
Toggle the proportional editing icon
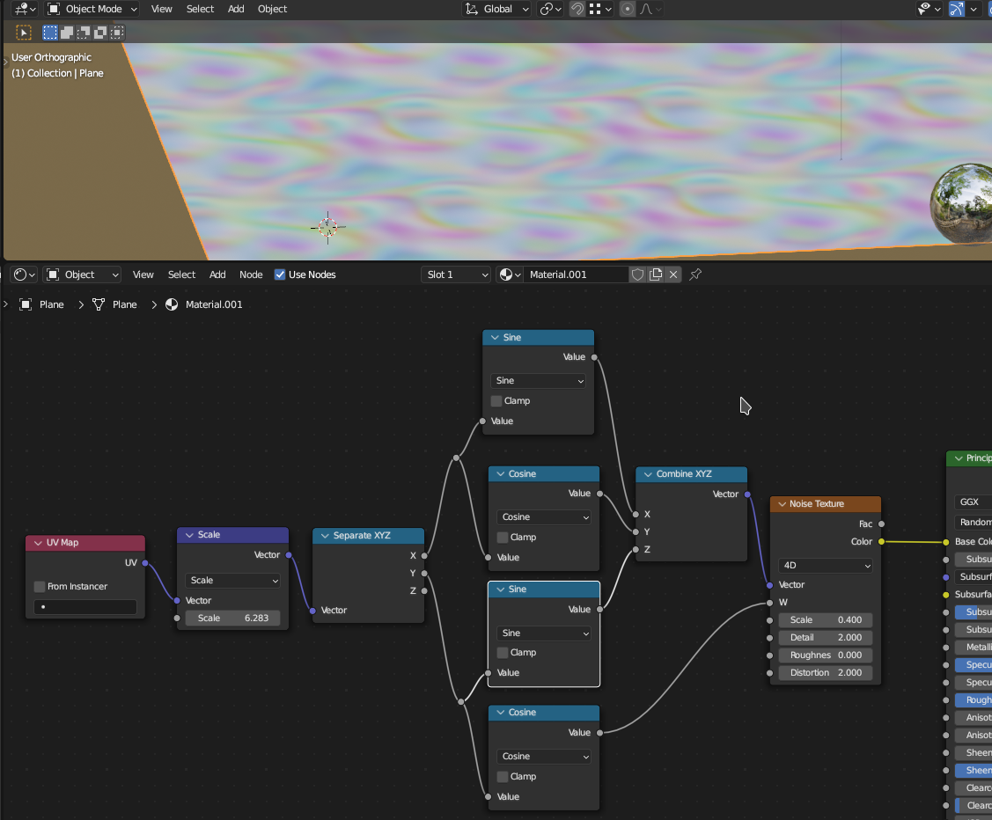627,9
